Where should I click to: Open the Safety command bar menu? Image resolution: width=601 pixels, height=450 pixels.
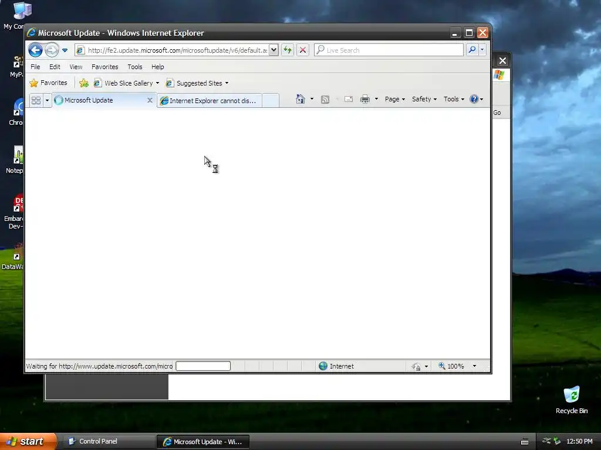pyautogui.click(x=424, y=99)
